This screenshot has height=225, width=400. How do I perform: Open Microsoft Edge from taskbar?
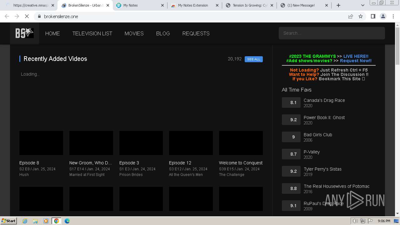pyautogui.click(x=67, y=221)
